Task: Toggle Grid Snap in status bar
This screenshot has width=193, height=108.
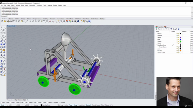Action: tap(60, 105)
